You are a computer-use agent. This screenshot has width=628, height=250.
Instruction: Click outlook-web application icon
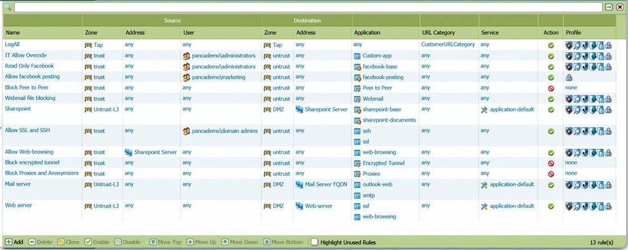tap(358, 185)
